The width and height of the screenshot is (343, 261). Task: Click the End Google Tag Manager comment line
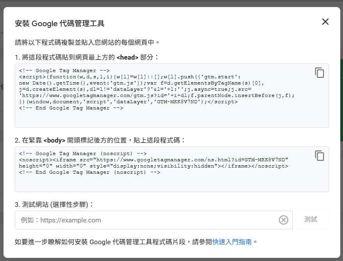coord(70,108)
